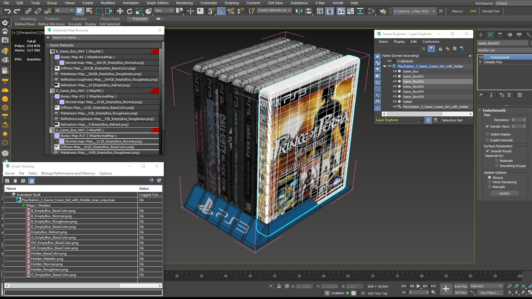Collapse PlayStation_3_Game_Cases_Set_with_Holder layer
The width and height of the screenshot is (532, 299).
coord(384,66)
